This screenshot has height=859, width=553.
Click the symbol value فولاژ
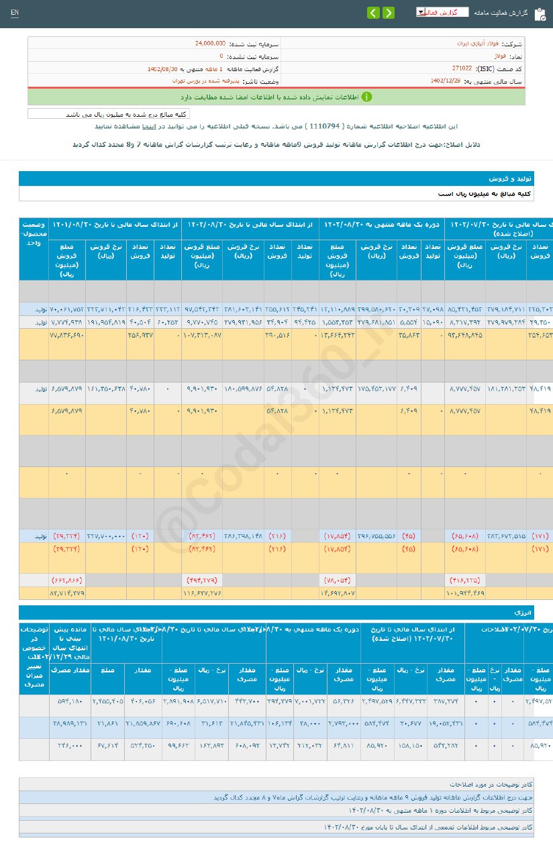click(x=498, y=57)
